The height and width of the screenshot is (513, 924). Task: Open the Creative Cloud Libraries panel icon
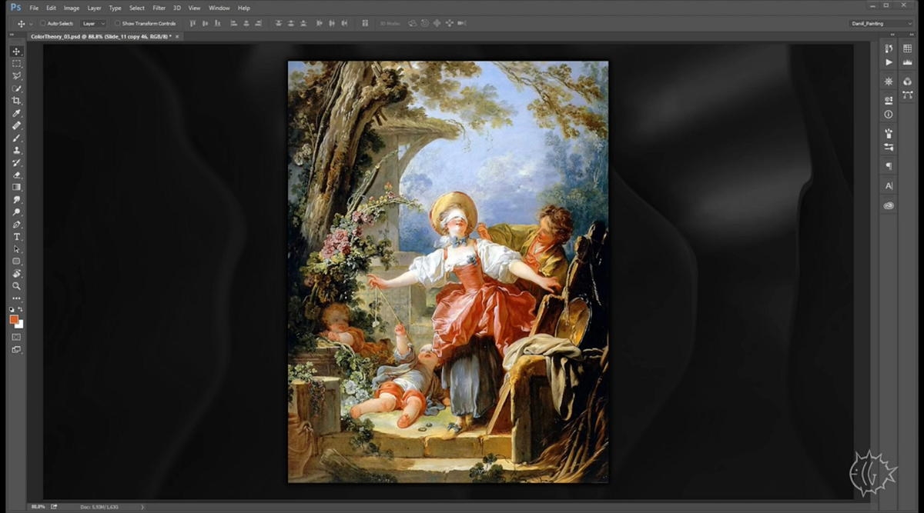tap(889, 205)
